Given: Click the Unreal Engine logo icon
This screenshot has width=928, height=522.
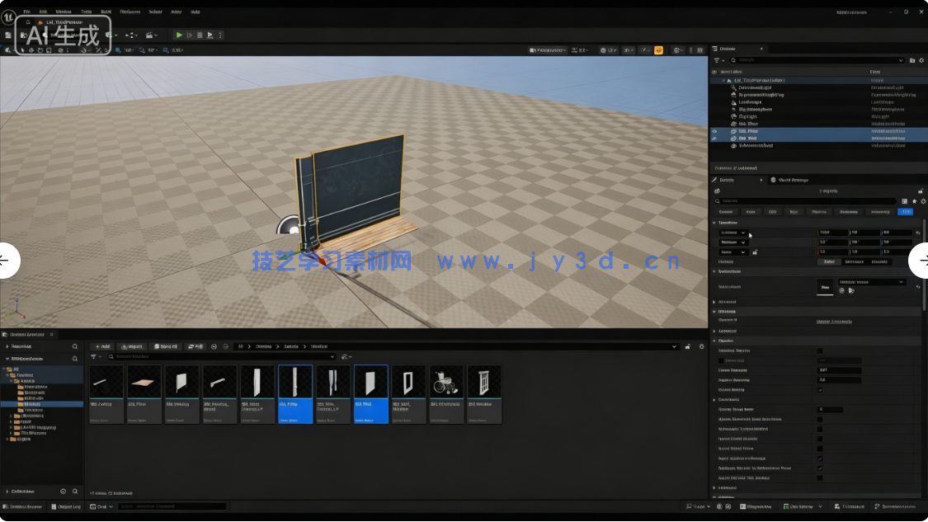Looking at the screenshot, I should coord(9,12).
